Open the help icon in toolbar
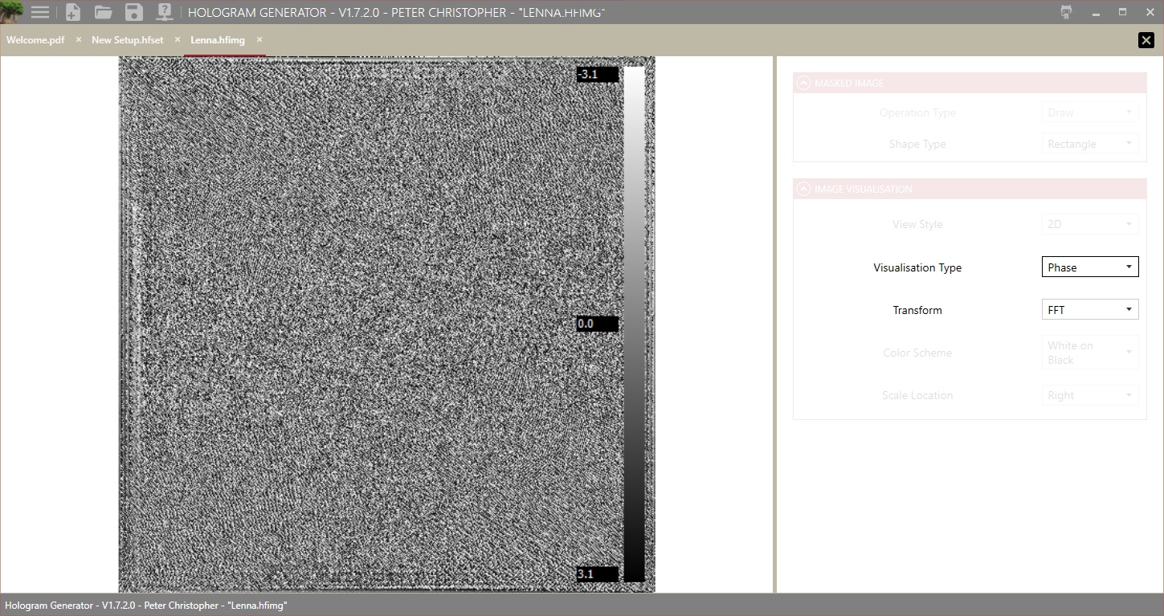 [164, 12]
